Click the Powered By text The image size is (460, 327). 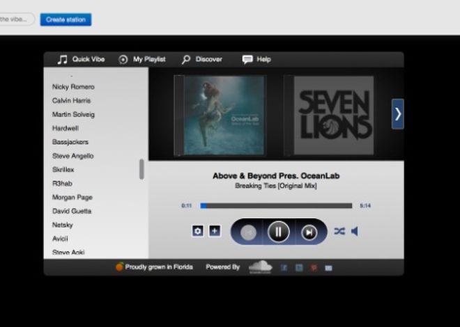pyautogui.click(x=222, y=267)
